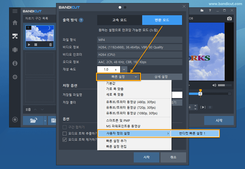
Task: Pick Bandicut quick setting 1 (반디컷 빠른 설정 1)
Action: [x=195, y=134]
